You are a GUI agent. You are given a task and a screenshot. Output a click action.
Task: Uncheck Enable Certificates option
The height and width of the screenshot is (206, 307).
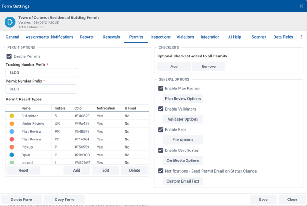pos(160,150)
